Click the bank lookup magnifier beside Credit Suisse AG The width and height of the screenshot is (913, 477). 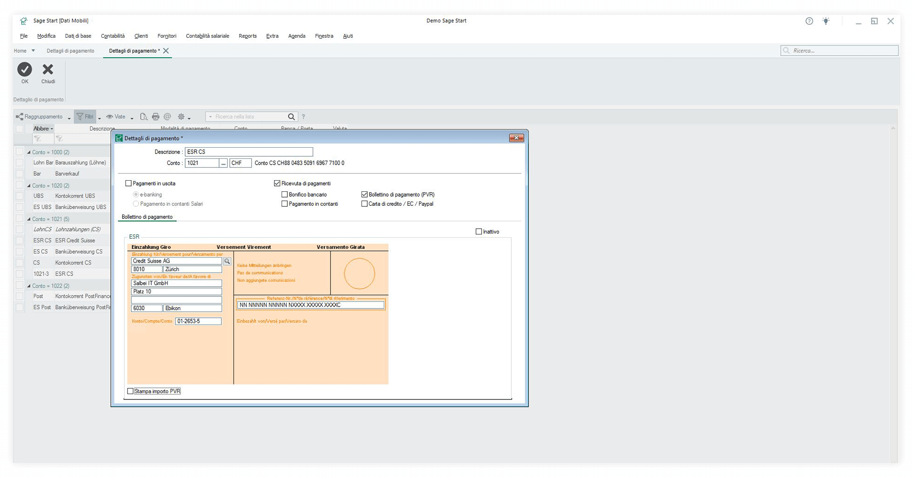tap(227, 261)
